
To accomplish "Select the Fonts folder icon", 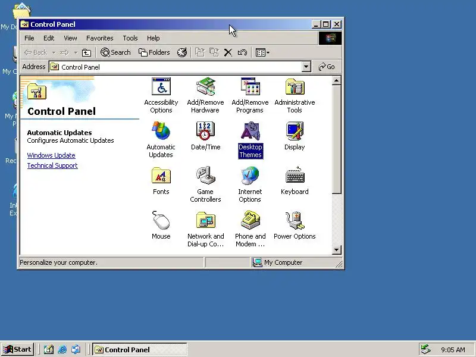I will pos(161,181).
